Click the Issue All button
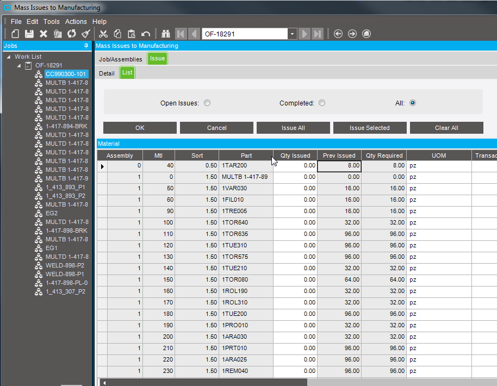 [x=293, y=128]
